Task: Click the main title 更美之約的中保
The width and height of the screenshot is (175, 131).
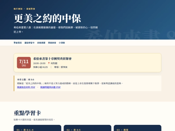Action: point(47,18)
